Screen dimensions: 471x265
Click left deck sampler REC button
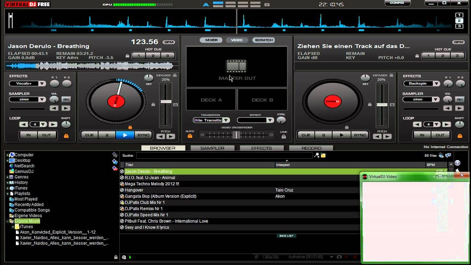[x=66, y=99]
